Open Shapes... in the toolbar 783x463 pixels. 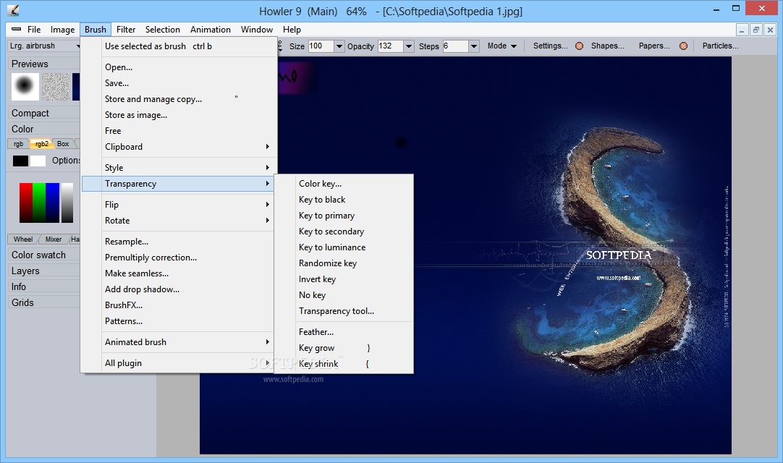tap(608, 46)
